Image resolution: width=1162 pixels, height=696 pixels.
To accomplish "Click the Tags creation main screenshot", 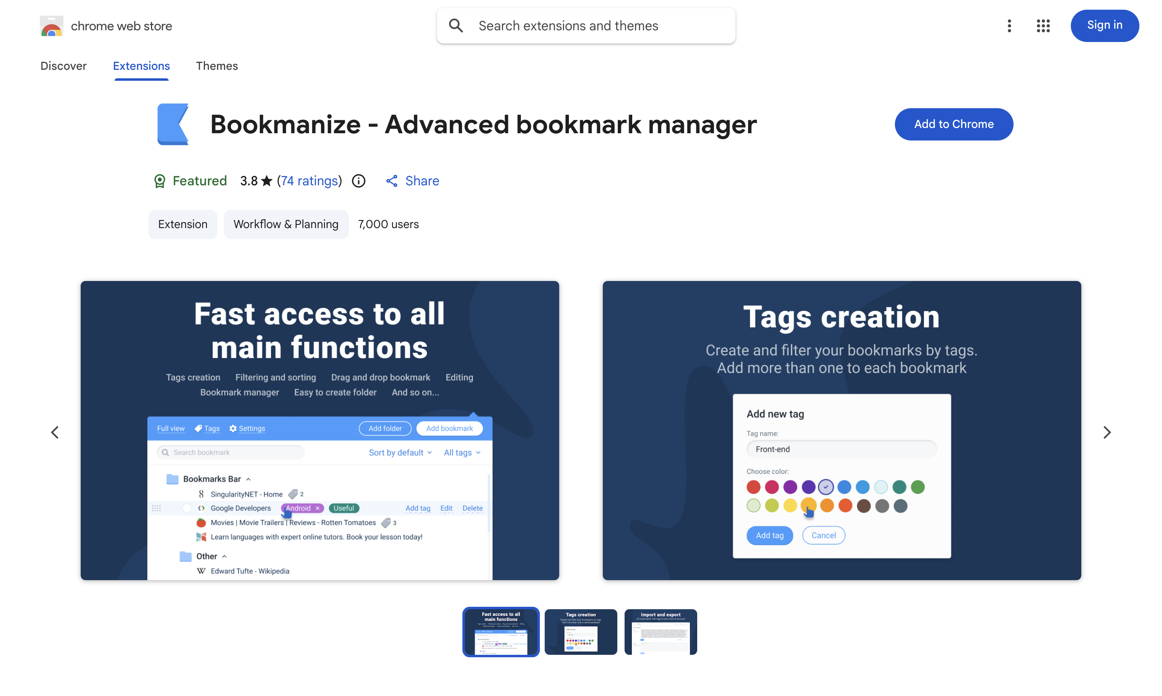I will pos(841,430).
